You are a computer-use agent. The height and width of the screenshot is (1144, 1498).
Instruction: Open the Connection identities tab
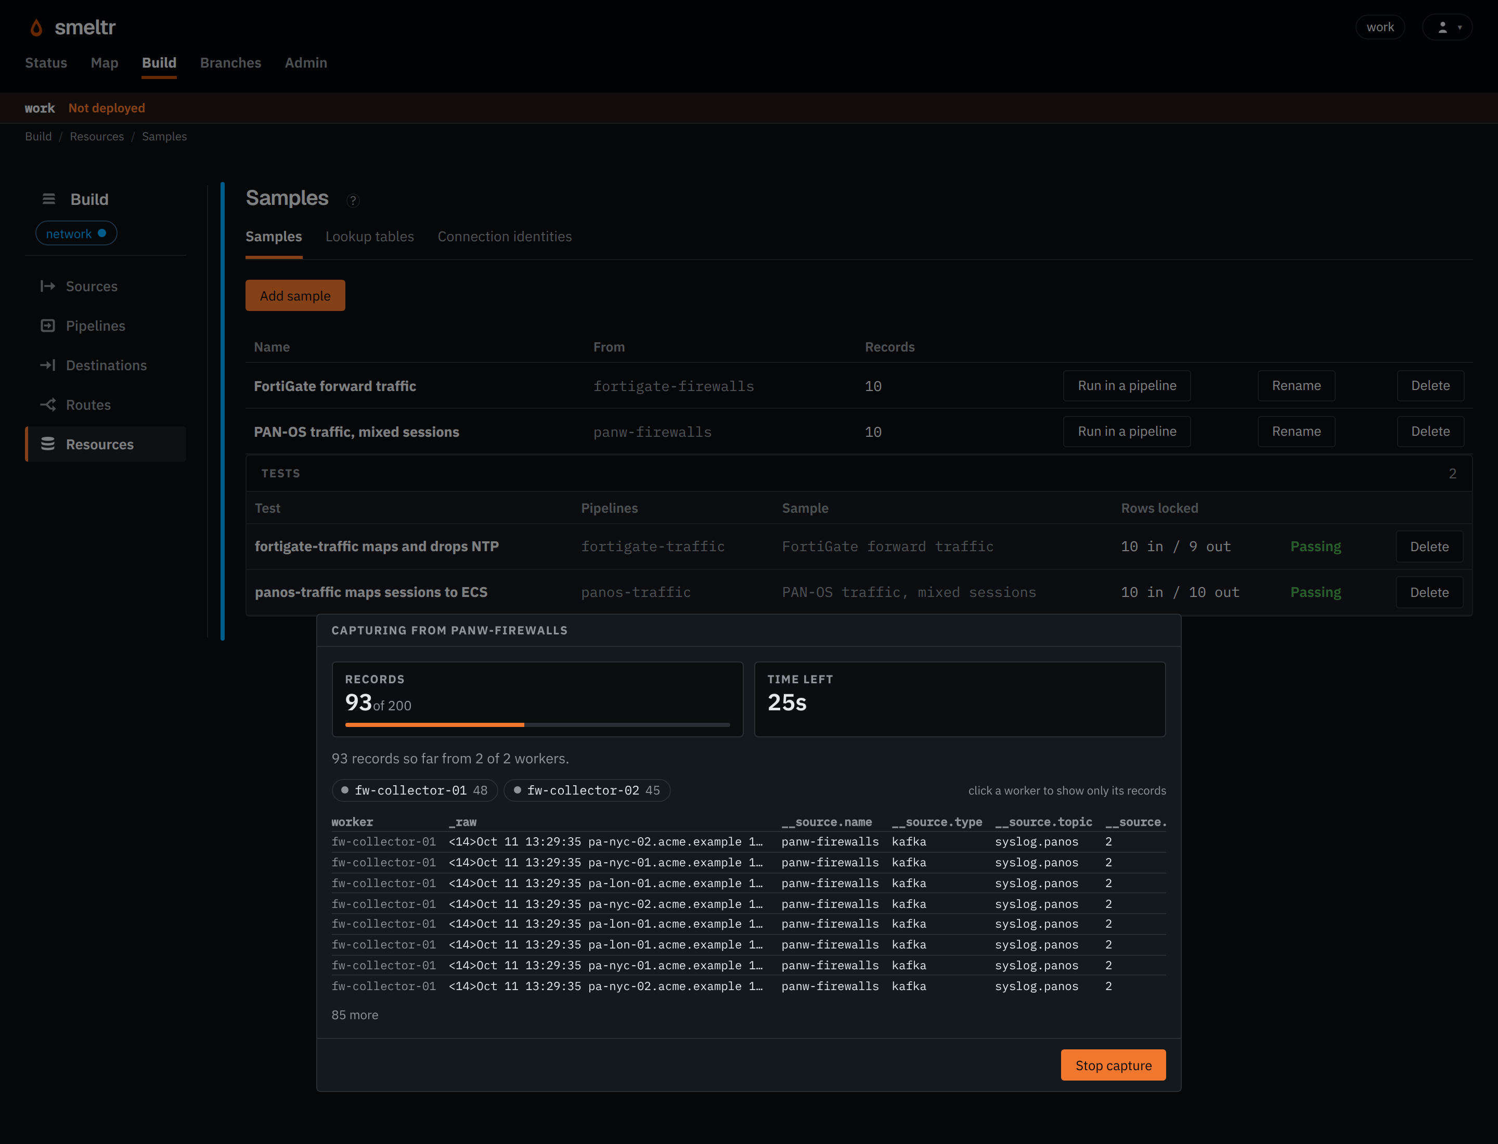click(505, 236)
